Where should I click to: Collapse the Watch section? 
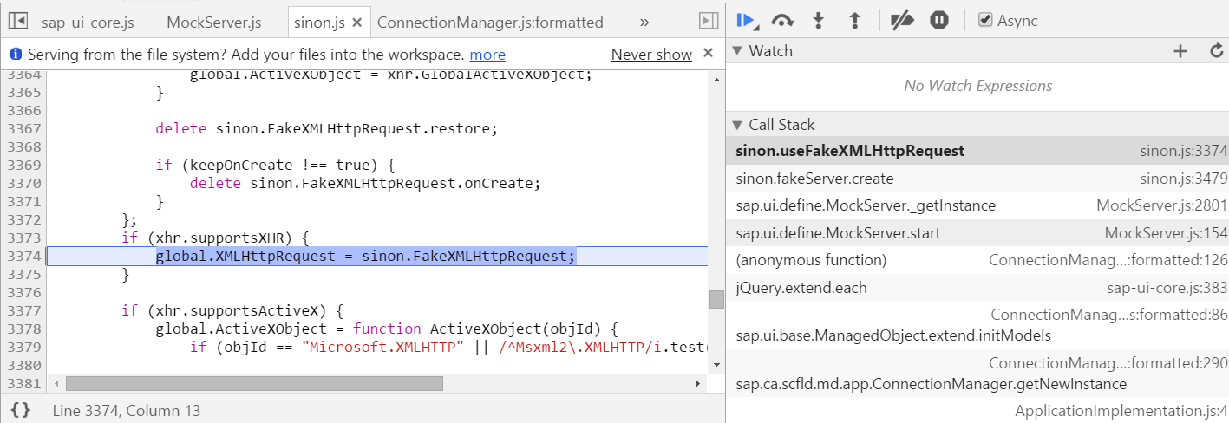(x=738, y=51)
